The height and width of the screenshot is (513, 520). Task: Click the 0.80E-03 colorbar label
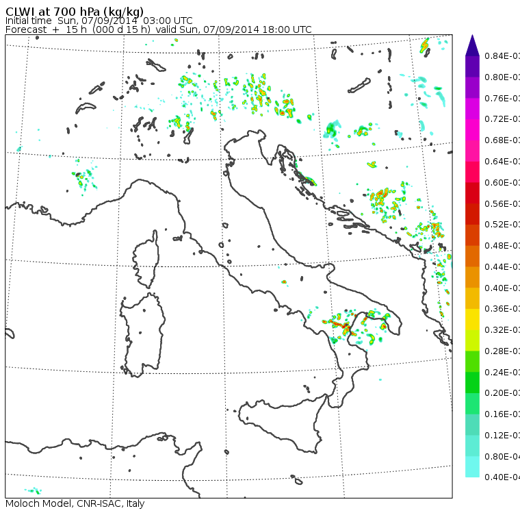coord(502,77)
